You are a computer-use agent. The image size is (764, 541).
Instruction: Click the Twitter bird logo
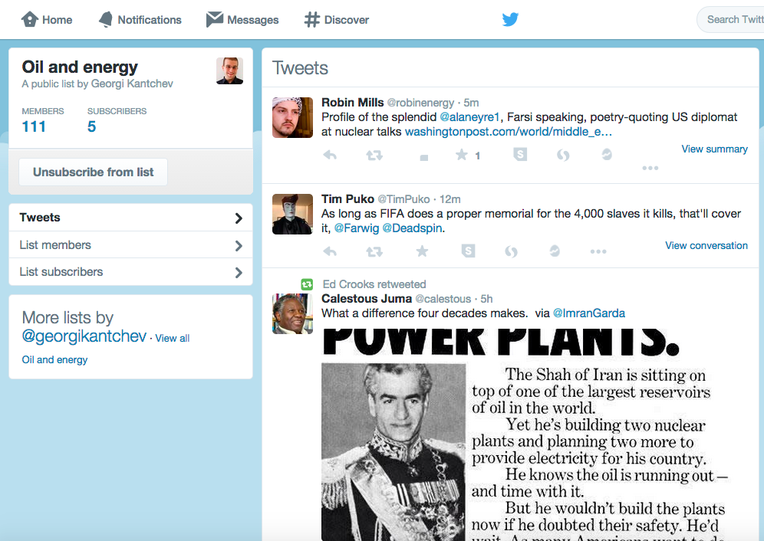(x=510, y=19)
